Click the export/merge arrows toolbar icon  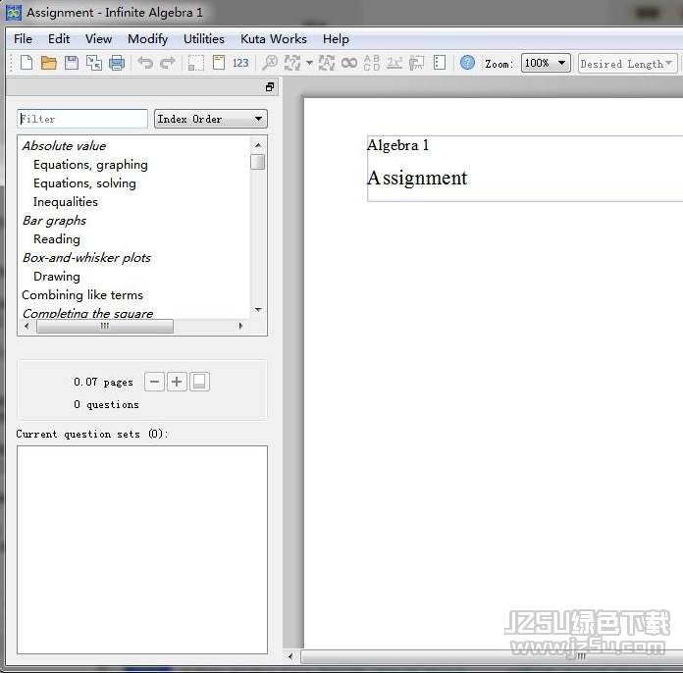point(93,63)
